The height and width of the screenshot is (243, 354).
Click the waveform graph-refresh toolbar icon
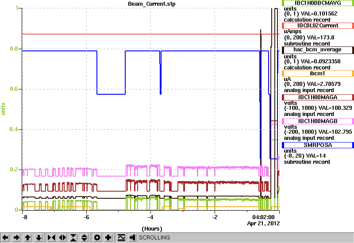click(x=121, y=238)
